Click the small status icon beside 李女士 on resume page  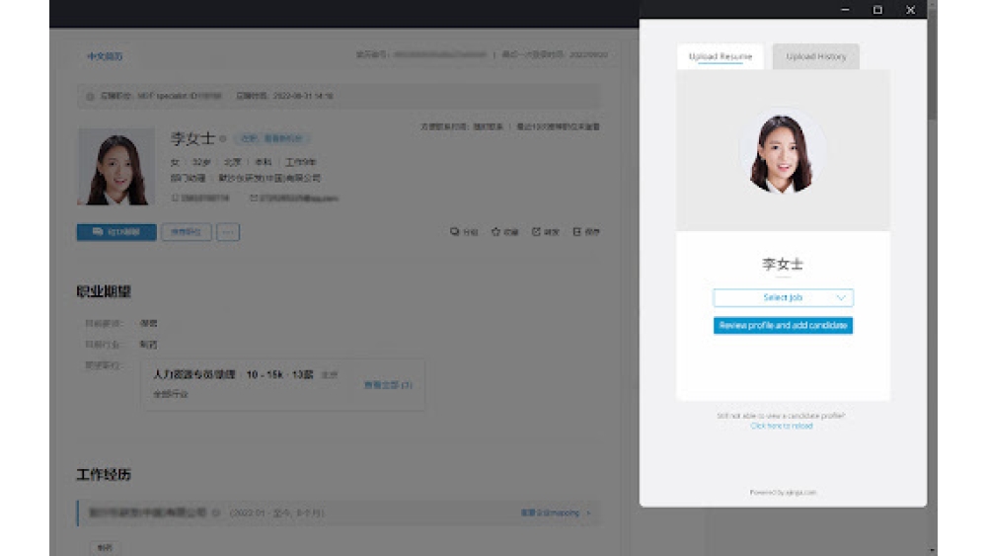223,138
